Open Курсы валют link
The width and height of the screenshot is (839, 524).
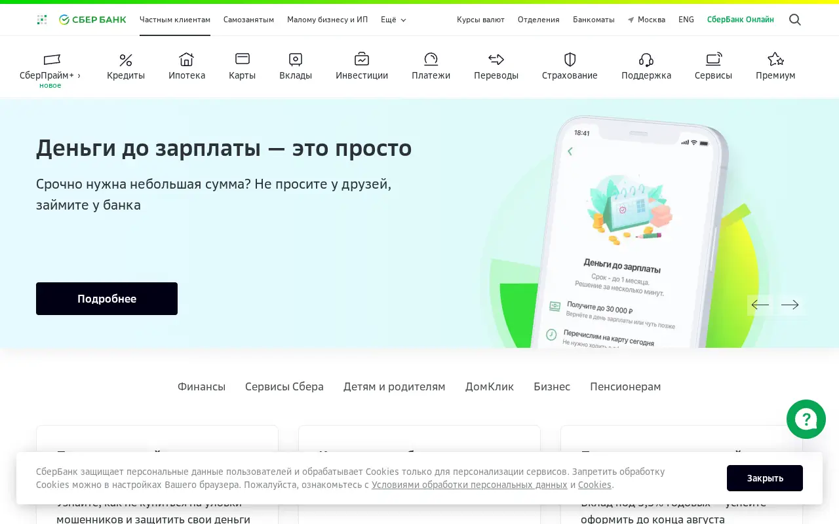click(x=480, y=20)
